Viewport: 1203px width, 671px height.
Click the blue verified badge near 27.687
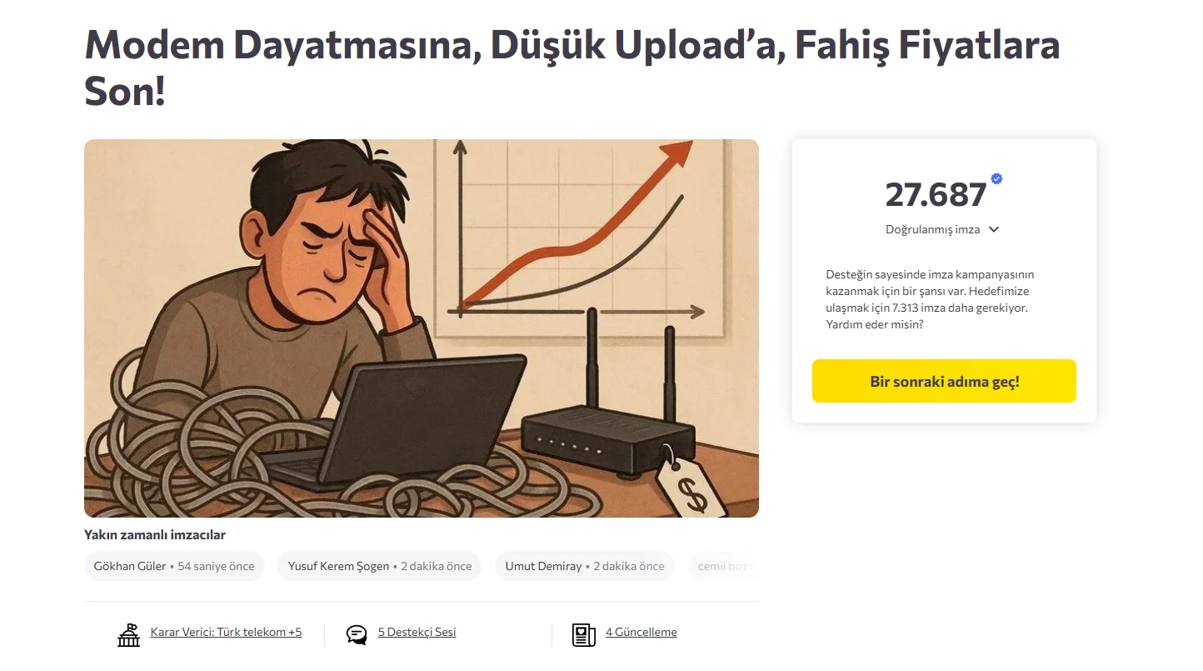click(x=996, y=178)
